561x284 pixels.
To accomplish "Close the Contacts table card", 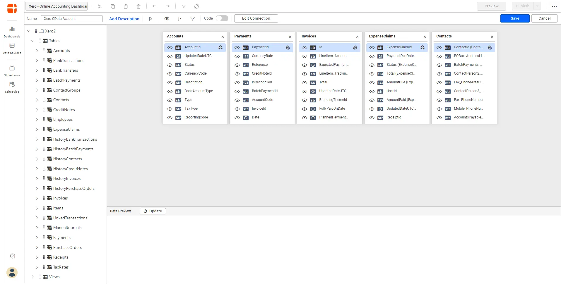I will [492, 37].
